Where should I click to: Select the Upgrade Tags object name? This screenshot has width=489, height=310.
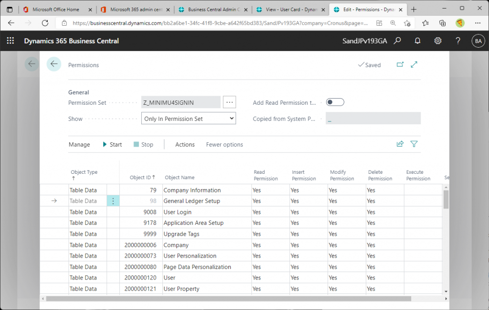pyautogui.click(x=181, y=234)
